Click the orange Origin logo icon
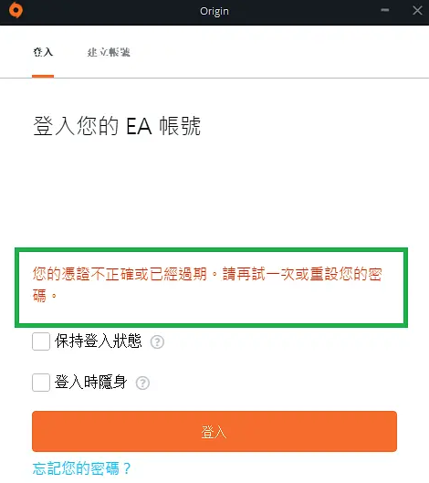This screenshot has width=429, height=483. [16, 10]
